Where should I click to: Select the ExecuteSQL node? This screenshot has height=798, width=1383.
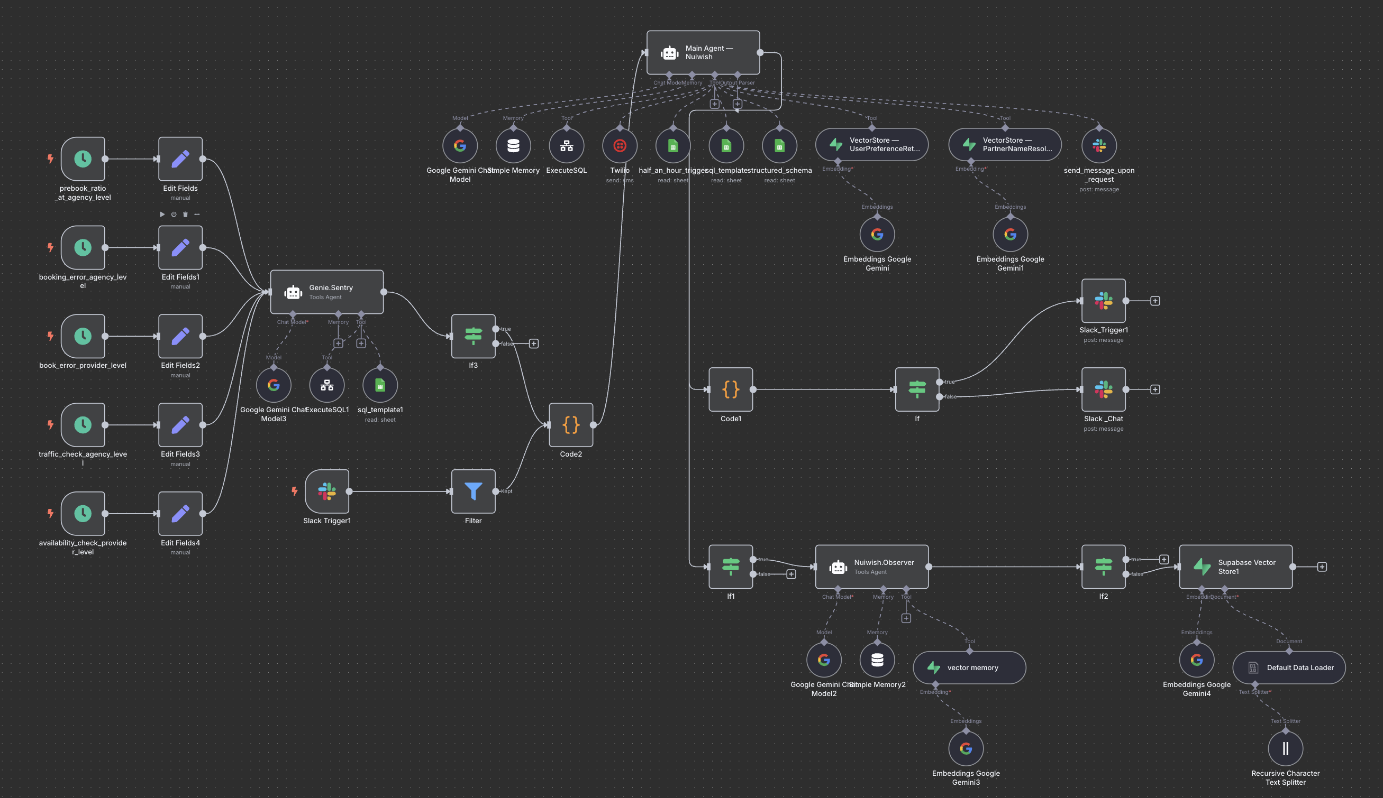click(566, 145)
